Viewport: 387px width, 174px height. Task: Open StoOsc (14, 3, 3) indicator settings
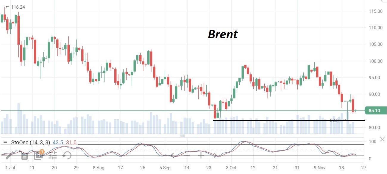[x=30, y=143]
